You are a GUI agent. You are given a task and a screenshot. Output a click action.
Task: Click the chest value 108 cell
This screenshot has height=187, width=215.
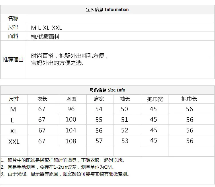(x=71, y=141)
